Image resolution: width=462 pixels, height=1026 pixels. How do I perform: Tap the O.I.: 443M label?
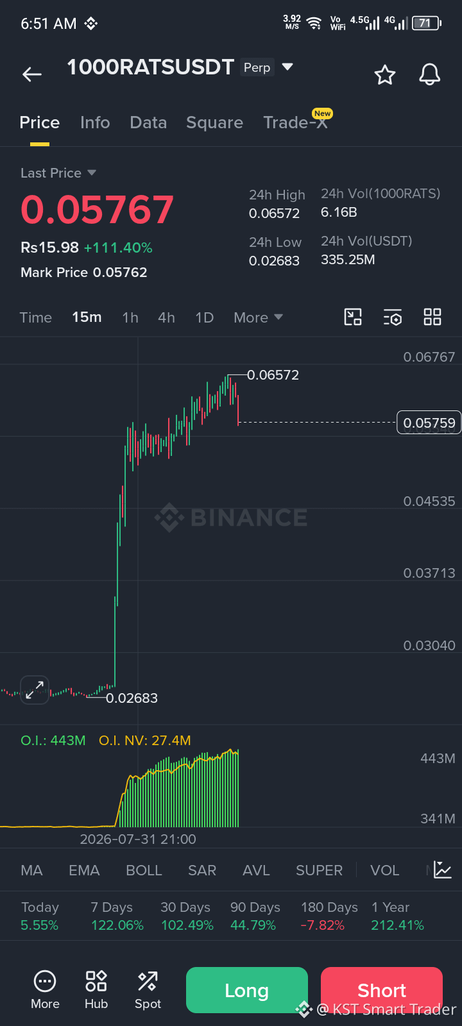[53, 740]
